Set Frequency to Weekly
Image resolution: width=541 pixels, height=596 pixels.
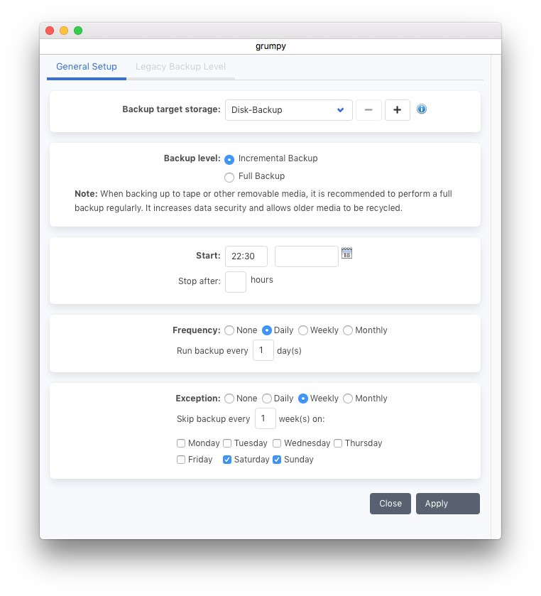click(303, 330)
